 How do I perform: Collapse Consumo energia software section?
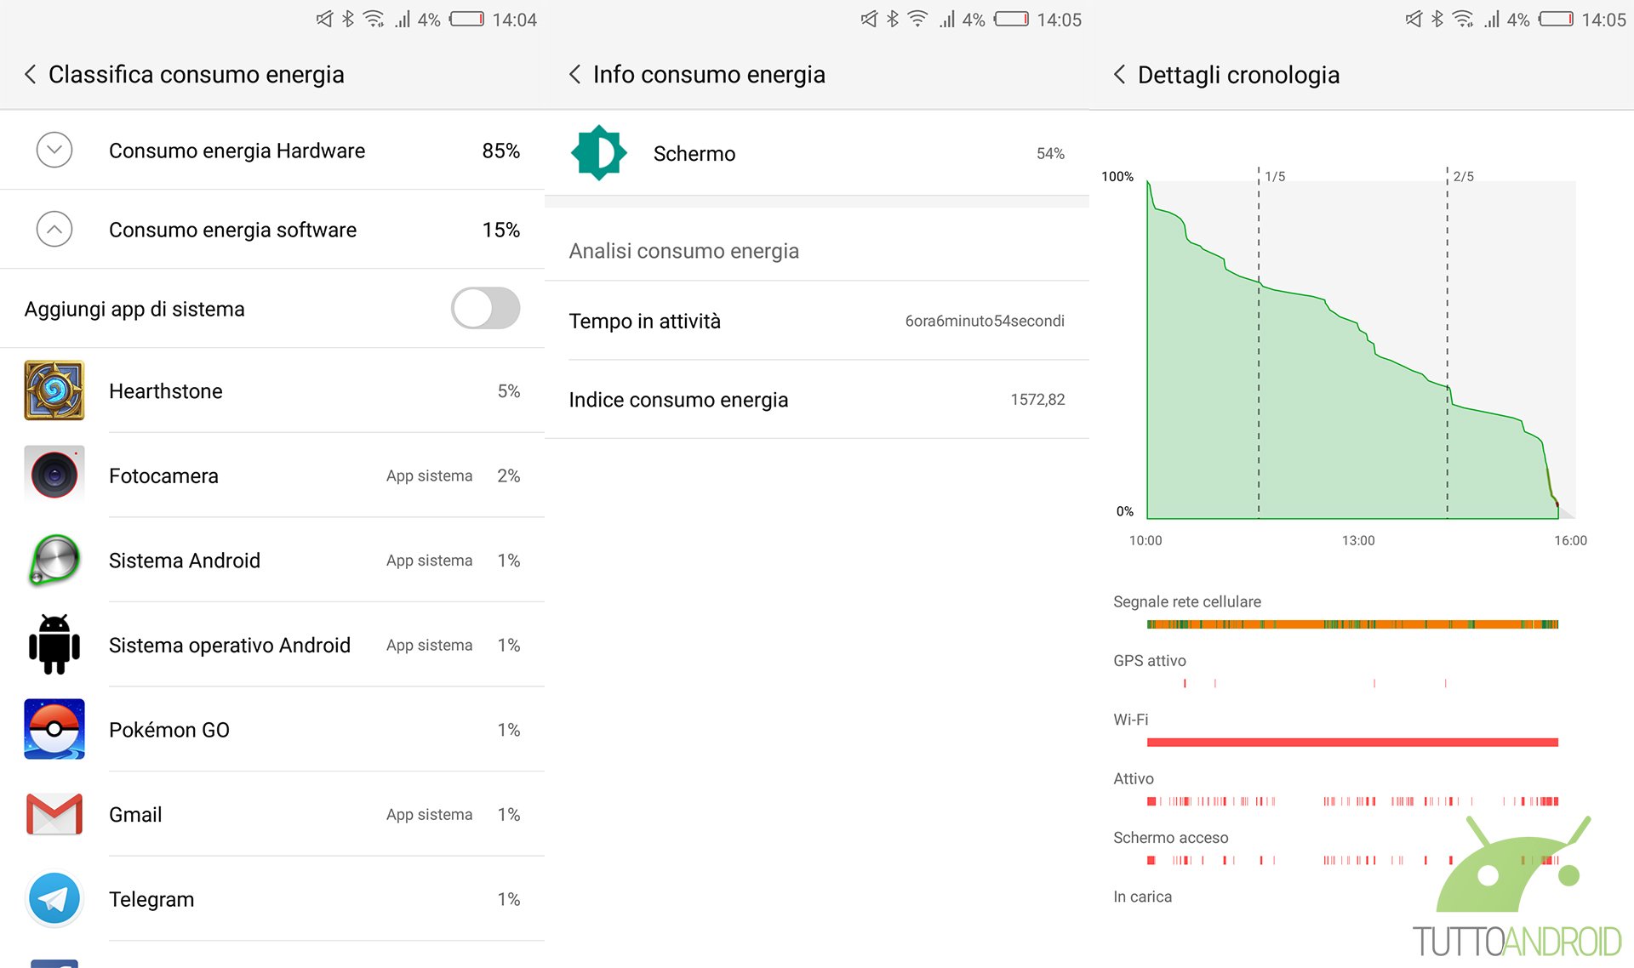tap(54, 230)
